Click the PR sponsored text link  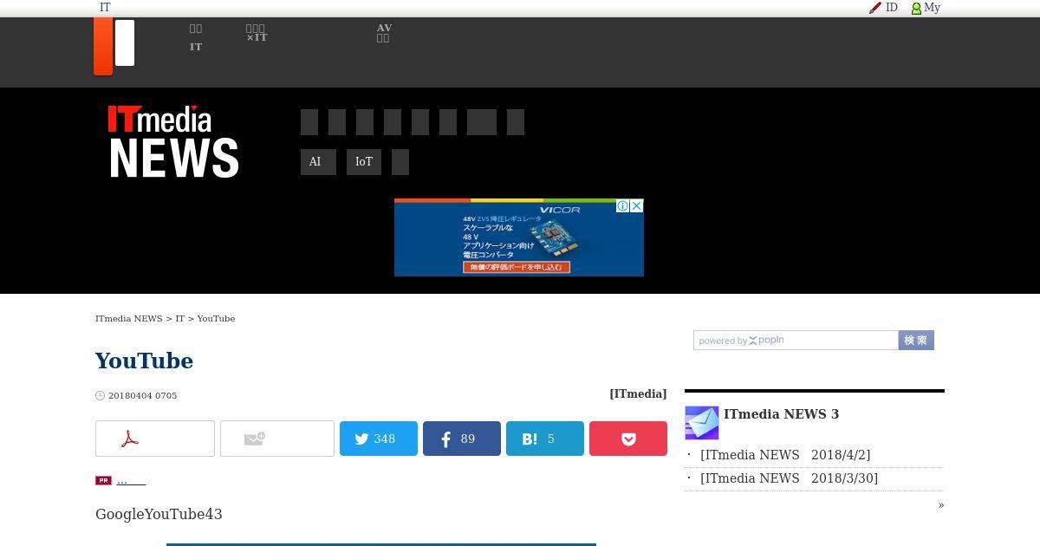[x=131, y=480]
